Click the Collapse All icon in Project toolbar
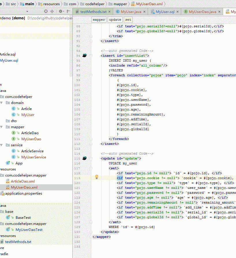The height and width of the screenshot is (258, 236). point(52,12)
